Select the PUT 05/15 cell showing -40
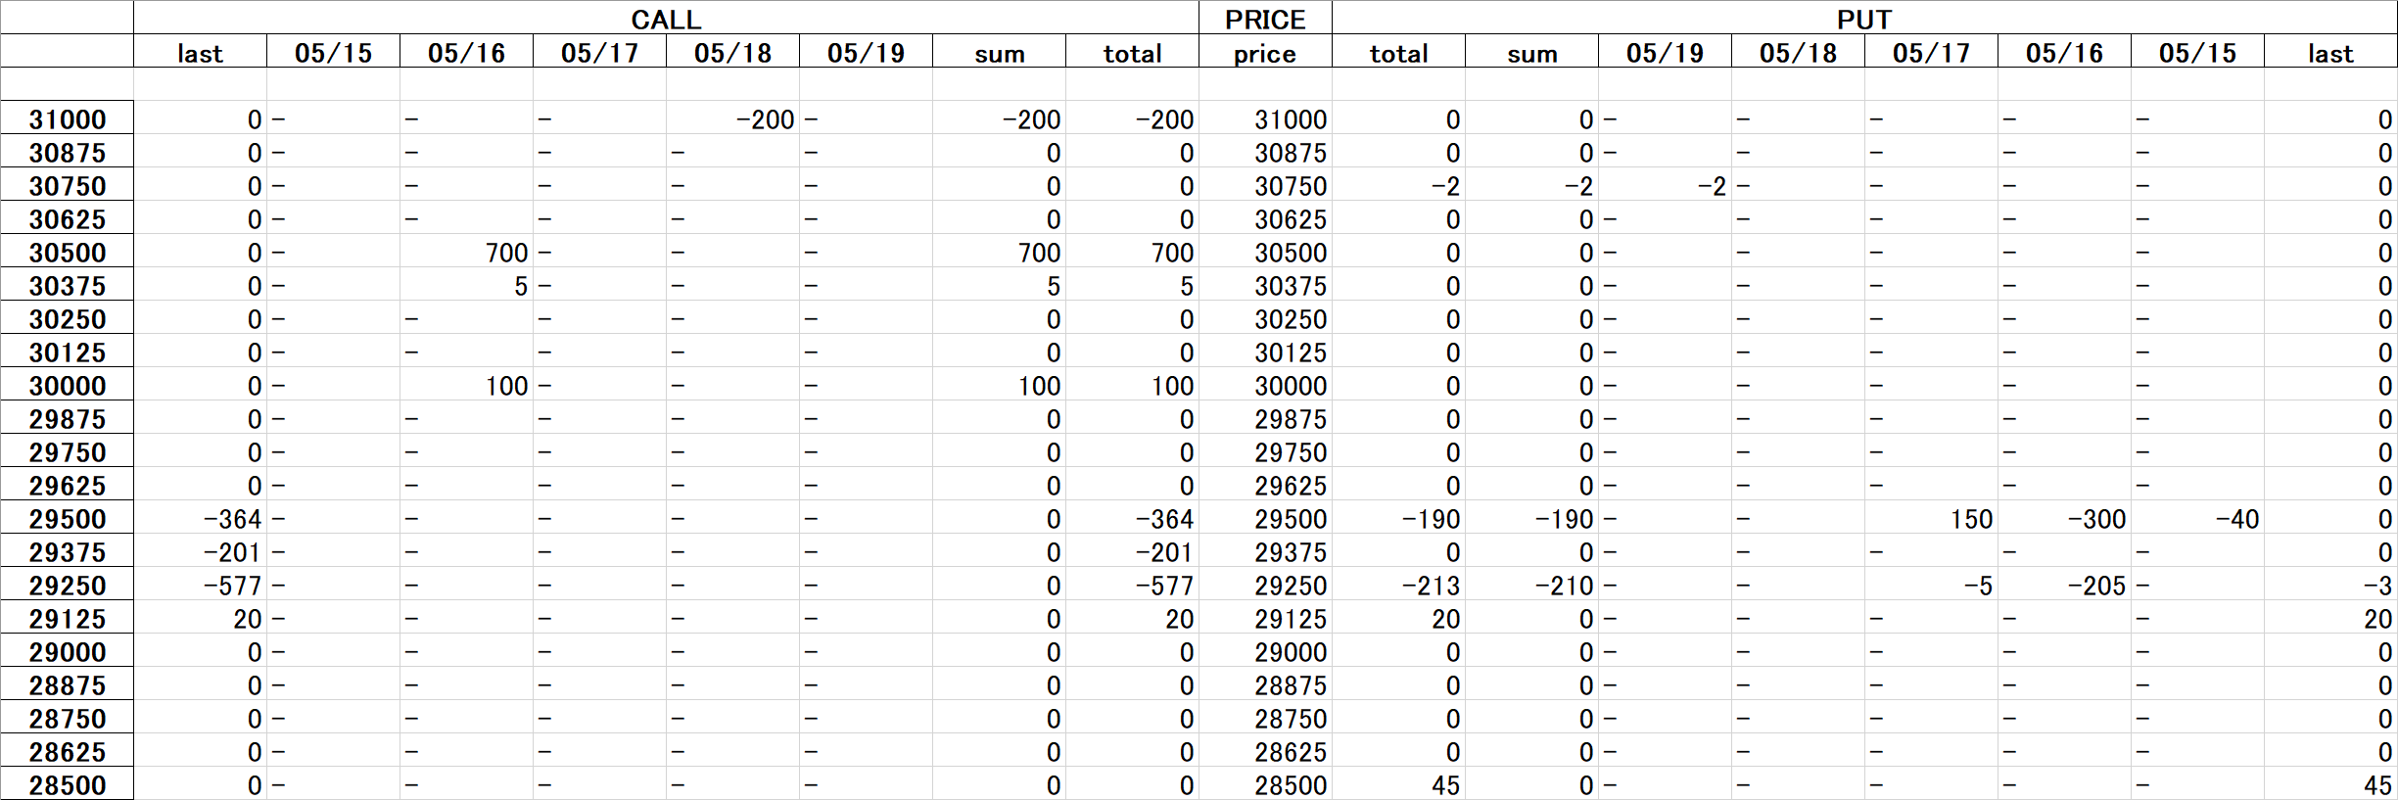Image resolution: width=2398 pixels, height=800 pixels. pyautogui.click(x=2197, y=518)
